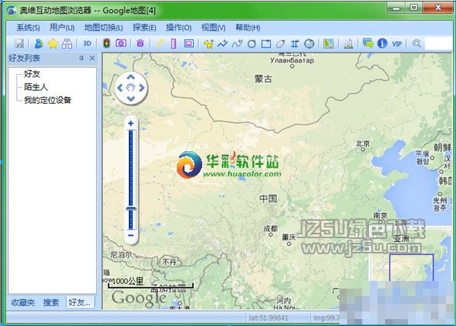Click the zoom slider handle
456x326 pixels.
[x=131, y=208]
